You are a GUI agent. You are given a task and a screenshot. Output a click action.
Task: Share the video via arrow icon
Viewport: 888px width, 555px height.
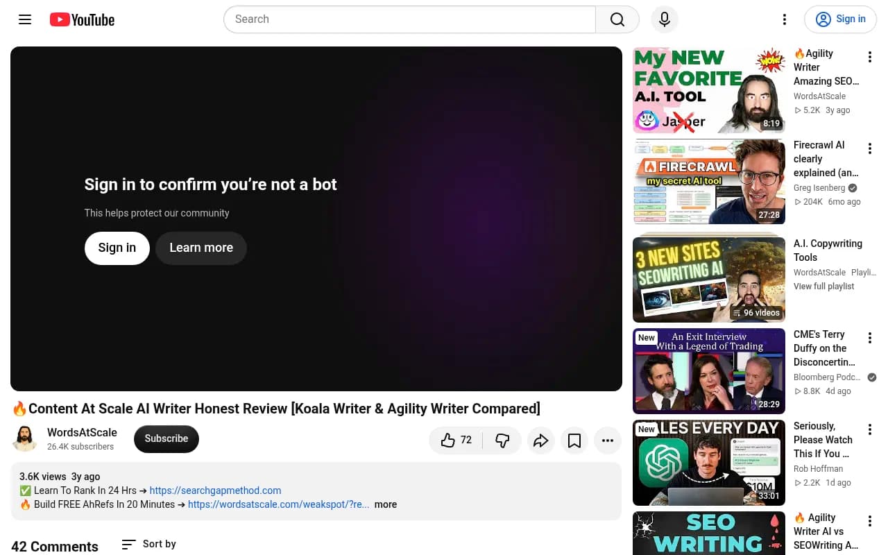tap(540, 440)
